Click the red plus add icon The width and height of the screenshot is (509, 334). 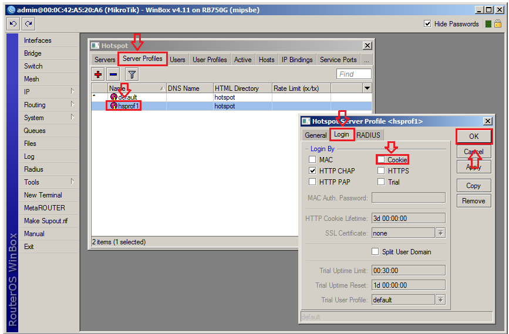pos(98,74)
